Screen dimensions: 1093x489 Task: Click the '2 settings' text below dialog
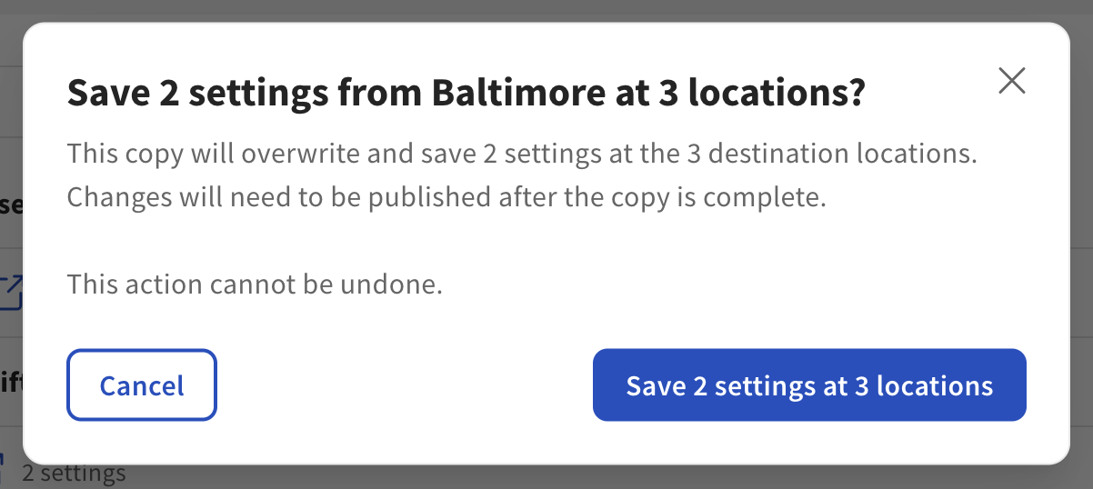point(75,474)
